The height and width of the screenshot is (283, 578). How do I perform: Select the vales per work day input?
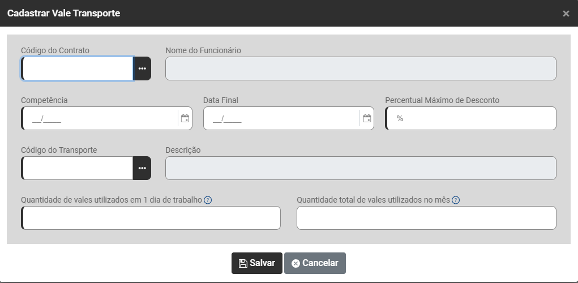pyautogui.click(x=151, y=218)
